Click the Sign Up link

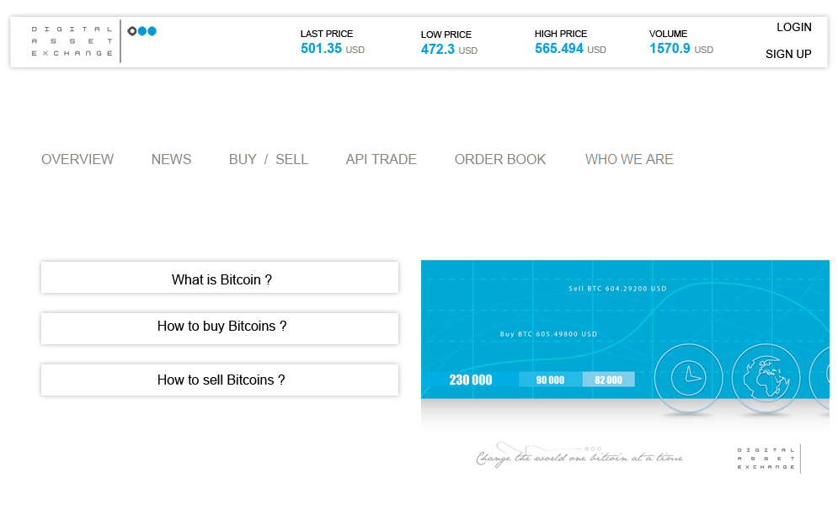(788, 54)
